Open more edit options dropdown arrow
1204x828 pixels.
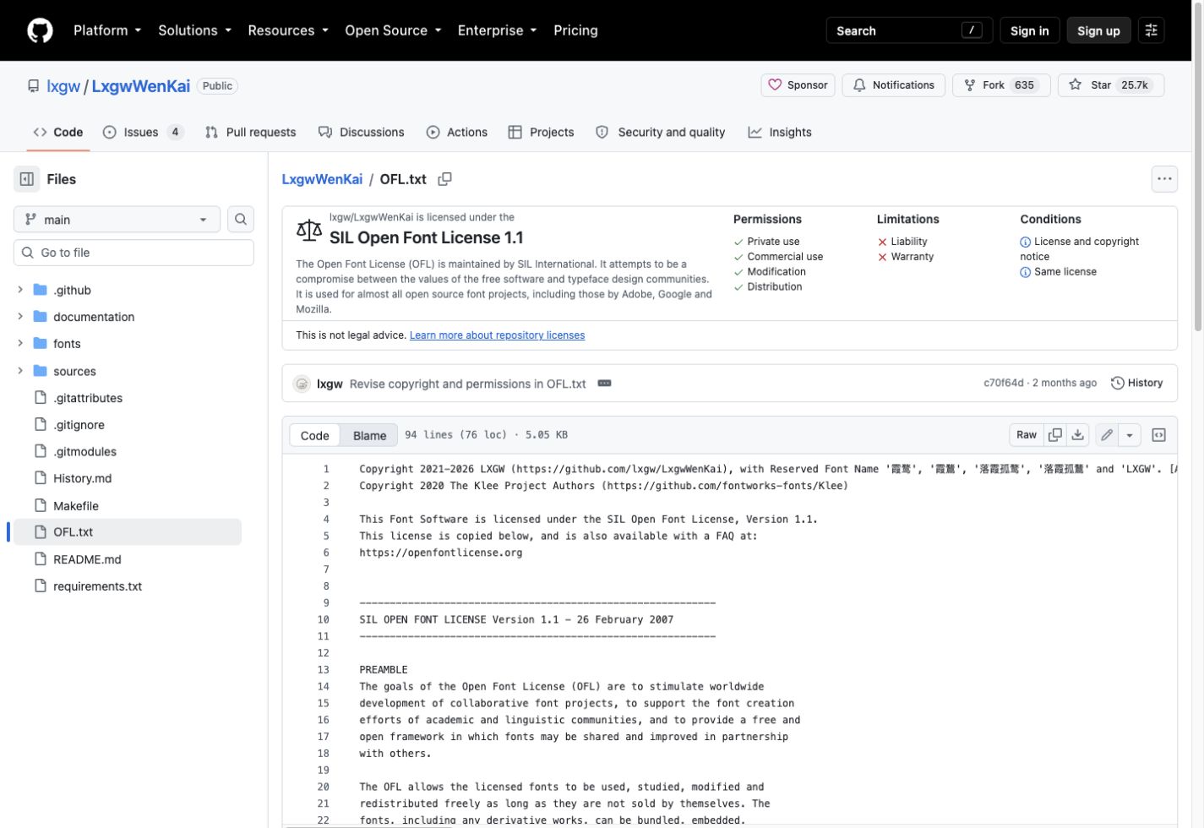[x=1130, y=435]
